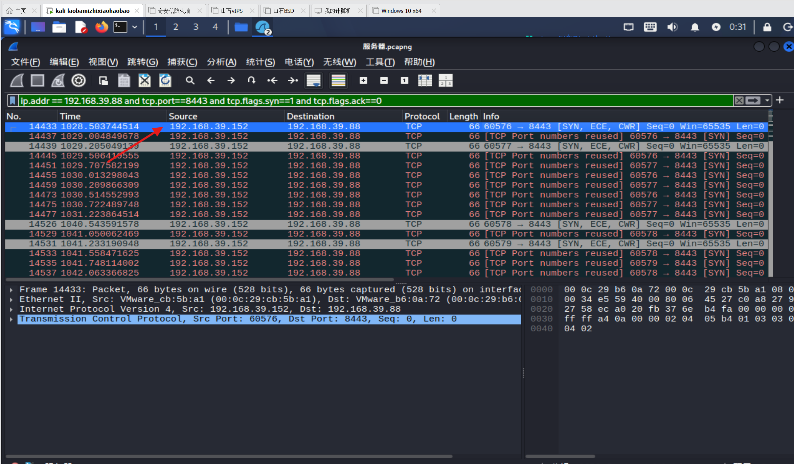Expand Internet Protocol Version 4 row

(x=11, y=309)
